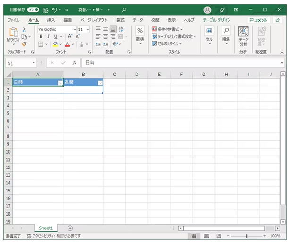This screenshot has width=288, height=242.
Task: Switch to Page Break Preview icon
Action: tap(219, 236)
